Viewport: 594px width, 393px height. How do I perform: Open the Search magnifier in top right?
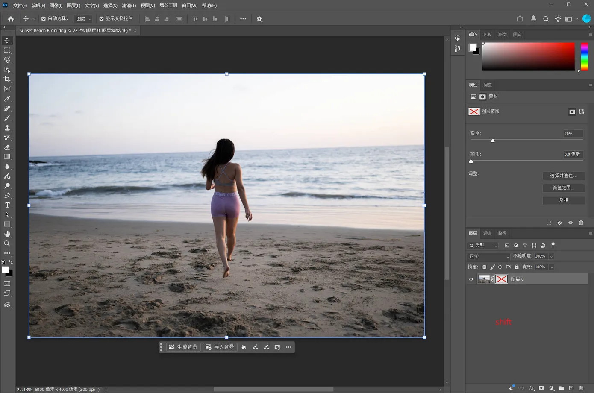[x=546, y=19]
